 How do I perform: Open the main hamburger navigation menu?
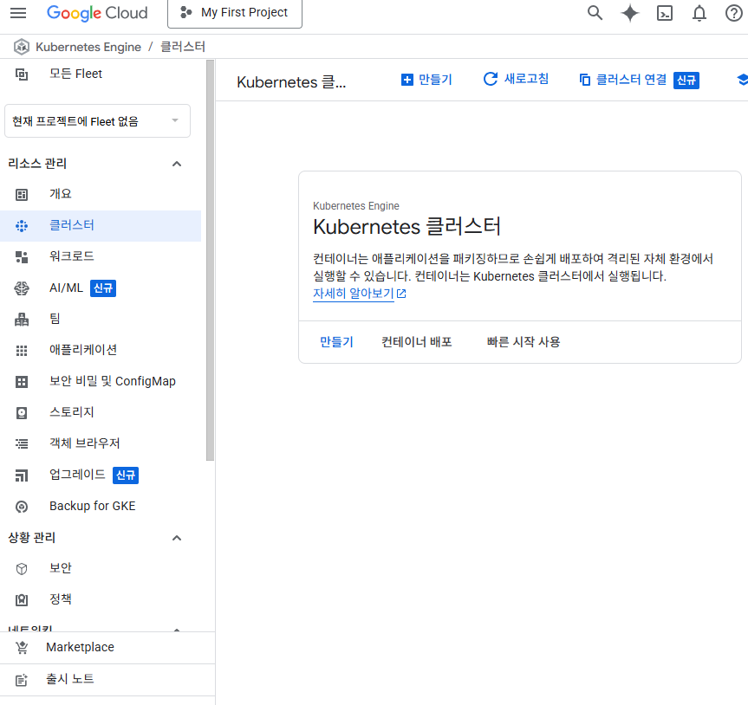coord(18,13)
